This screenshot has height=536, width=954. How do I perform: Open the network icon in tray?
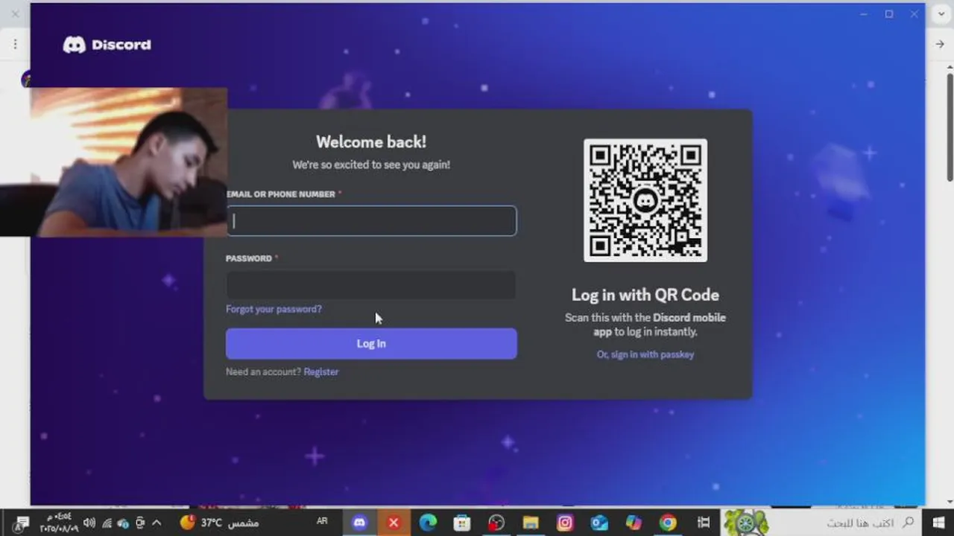(107, 523)
